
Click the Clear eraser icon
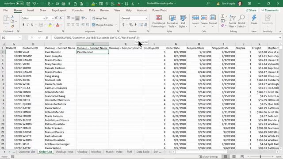[x=223, y=26]
